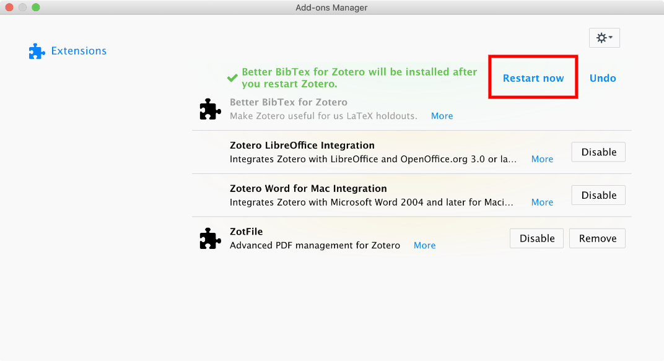Disable the ZotFile extension
The image size is (664, 361).
[536, 238]
